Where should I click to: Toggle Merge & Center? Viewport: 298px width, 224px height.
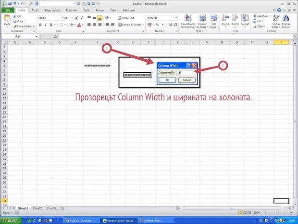(130, 25)
